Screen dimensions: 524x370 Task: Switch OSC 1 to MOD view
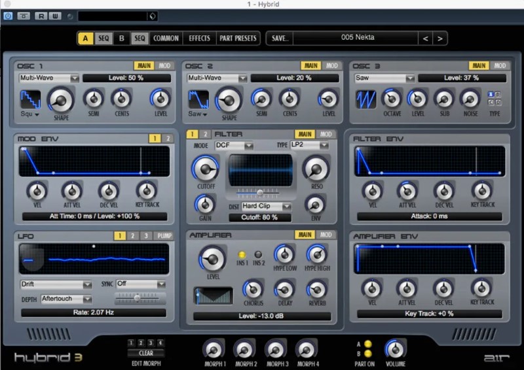(x=164, y=66)
